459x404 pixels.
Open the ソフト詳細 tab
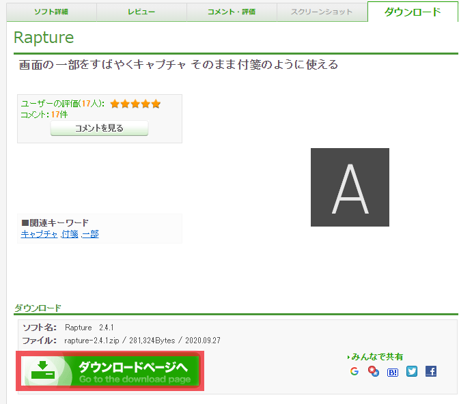[51, 12]
